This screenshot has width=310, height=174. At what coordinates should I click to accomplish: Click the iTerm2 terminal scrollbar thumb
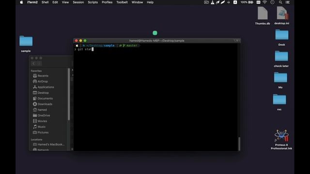pyautogui.click(x=239, y=144)
